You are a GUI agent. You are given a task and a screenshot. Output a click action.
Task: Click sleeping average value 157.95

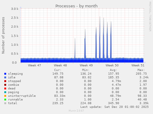point(114,74)
